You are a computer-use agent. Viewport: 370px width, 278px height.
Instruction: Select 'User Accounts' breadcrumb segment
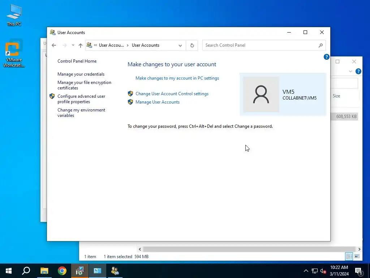pos(145,45)
